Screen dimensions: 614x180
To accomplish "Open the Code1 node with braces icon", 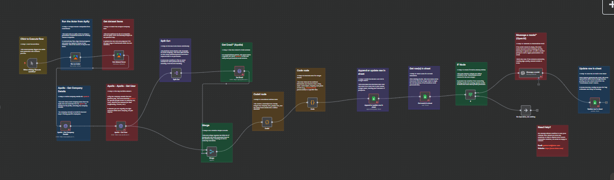I will pos(267,122).
